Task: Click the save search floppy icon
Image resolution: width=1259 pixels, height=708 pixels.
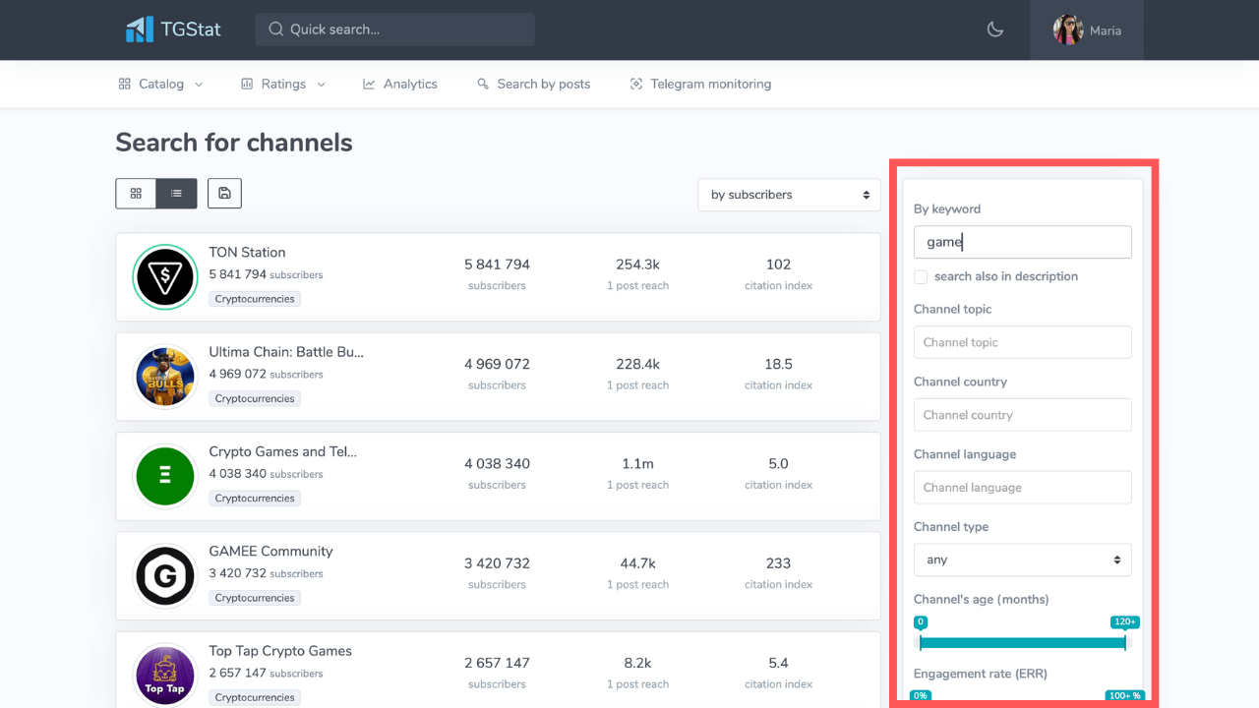Action: point(224,194)
